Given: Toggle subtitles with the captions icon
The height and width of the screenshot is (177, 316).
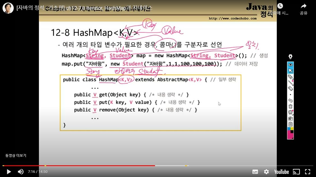Looking at the screenshot, I should pyautogui.click(x=255, y=172).
